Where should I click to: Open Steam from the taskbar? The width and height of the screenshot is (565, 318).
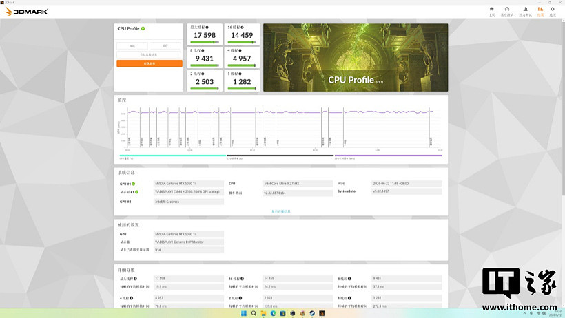(312, 313)
